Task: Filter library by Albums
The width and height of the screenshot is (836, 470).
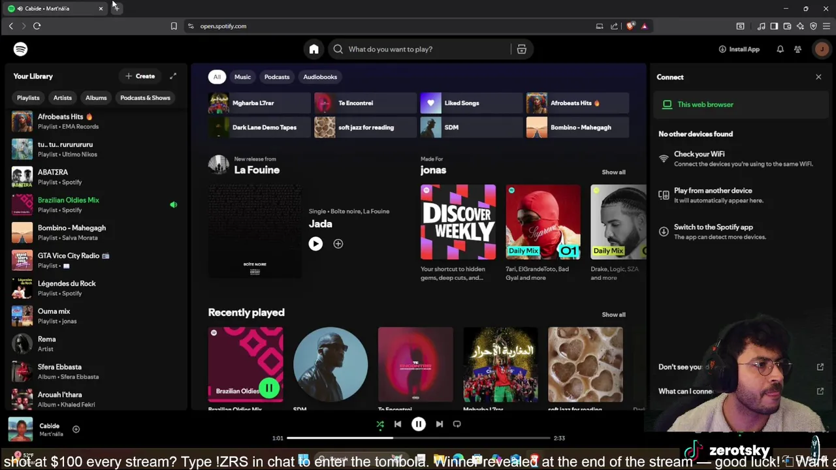Action: click(x=96, y=98)
